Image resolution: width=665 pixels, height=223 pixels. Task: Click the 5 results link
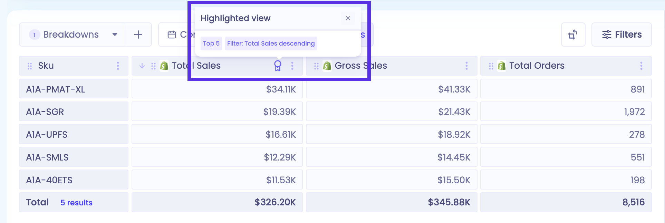pos(76,203)
